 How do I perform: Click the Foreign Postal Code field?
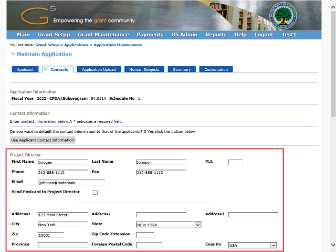pos(149,245)
